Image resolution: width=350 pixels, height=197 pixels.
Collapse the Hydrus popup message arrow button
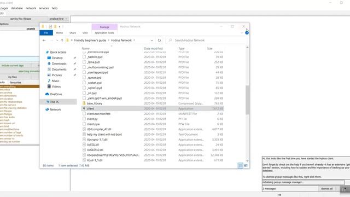345,189
